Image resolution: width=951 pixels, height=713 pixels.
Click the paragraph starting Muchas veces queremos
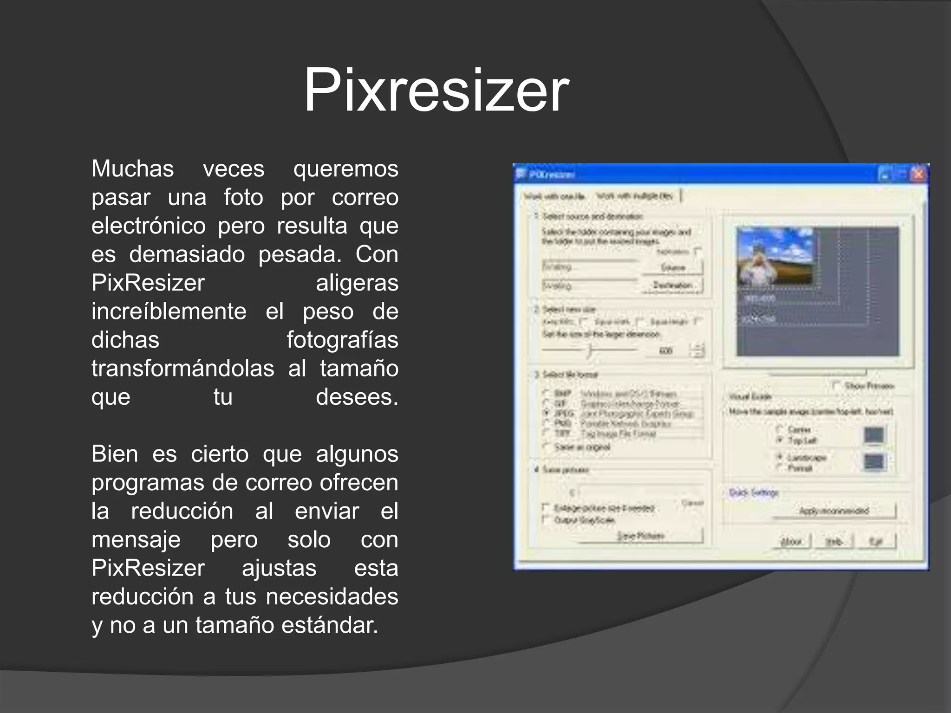[245, 283]
